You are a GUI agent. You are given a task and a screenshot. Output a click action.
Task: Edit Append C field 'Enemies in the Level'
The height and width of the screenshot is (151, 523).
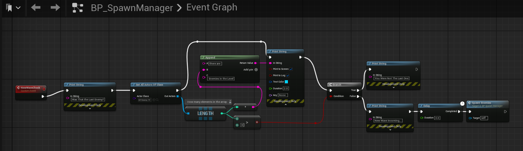(221, 78)
